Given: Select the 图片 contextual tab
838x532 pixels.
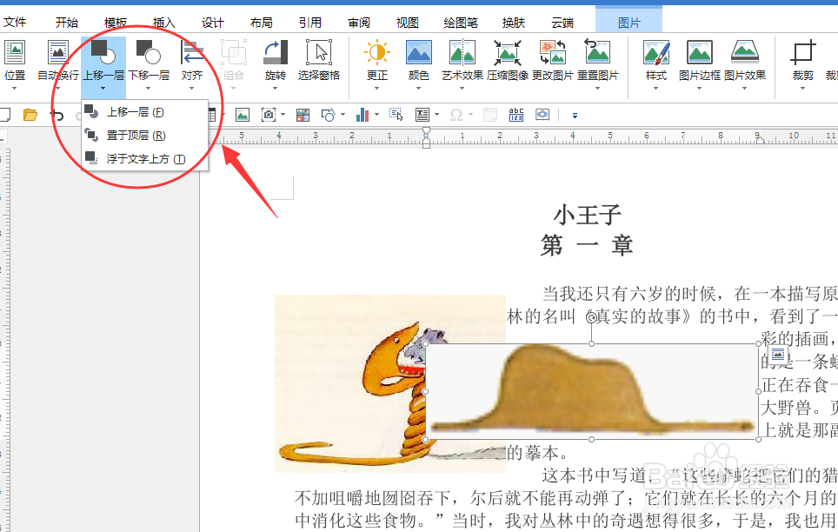Looking at the screenshot, I should (629, 23).
